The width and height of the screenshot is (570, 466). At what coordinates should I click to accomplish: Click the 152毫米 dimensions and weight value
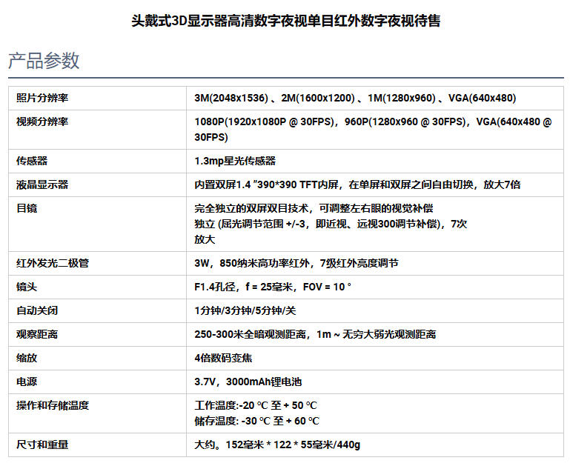[277, 445]
